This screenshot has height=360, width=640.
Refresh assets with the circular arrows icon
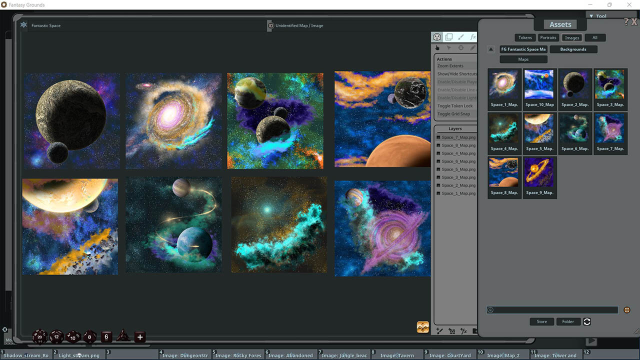[x=586, y=321]
